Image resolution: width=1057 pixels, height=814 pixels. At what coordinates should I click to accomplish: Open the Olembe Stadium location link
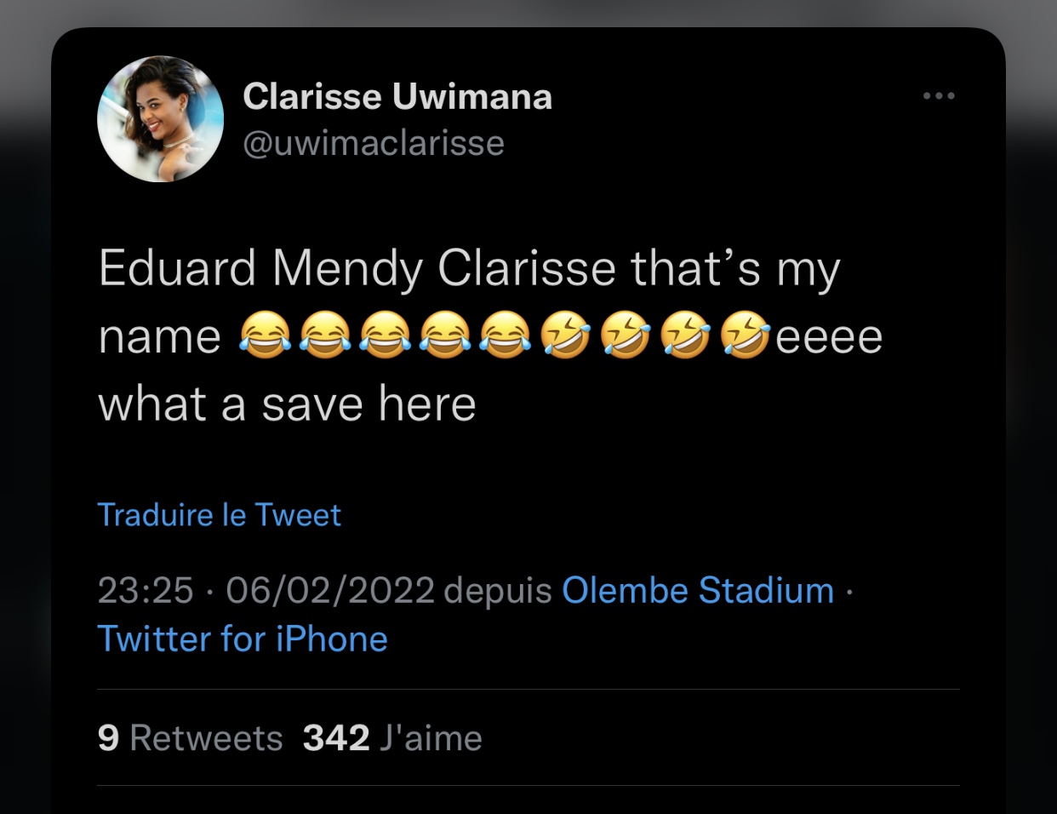tap(698, 590)
